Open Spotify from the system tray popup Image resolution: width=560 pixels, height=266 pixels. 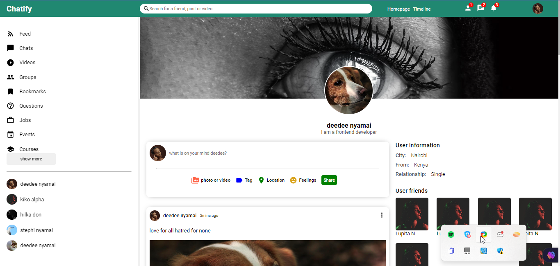(451, 234)
